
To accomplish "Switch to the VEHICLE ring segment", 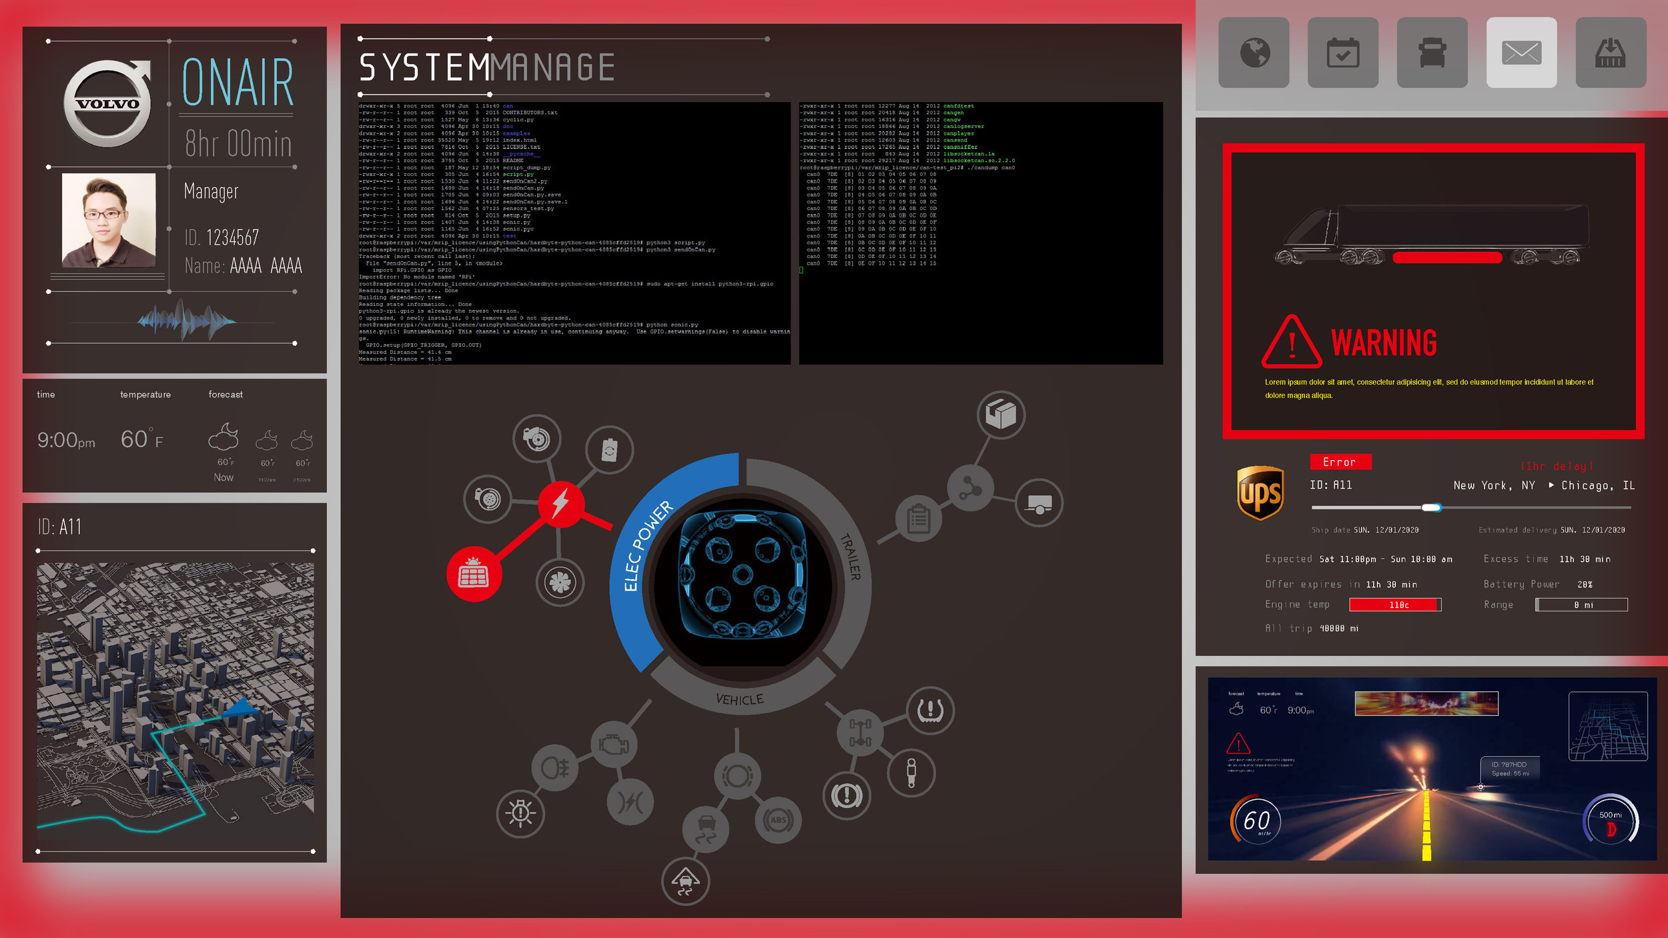I will click(x=739, y=699).
